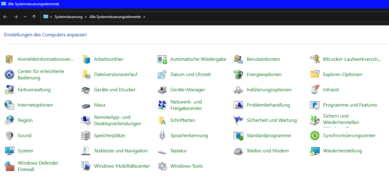Click the Sicherheit und Wartung flag icon
This screenshot has height=182, width=389.
pyautogui.click(x=238, y=120)
